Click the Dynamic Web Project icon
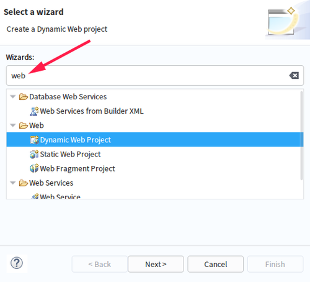 [34, 140]
